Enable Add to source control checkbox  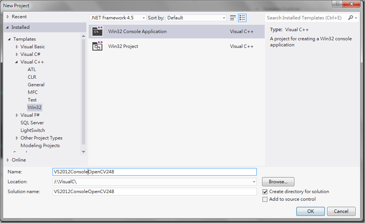click(x=265, y=199)
